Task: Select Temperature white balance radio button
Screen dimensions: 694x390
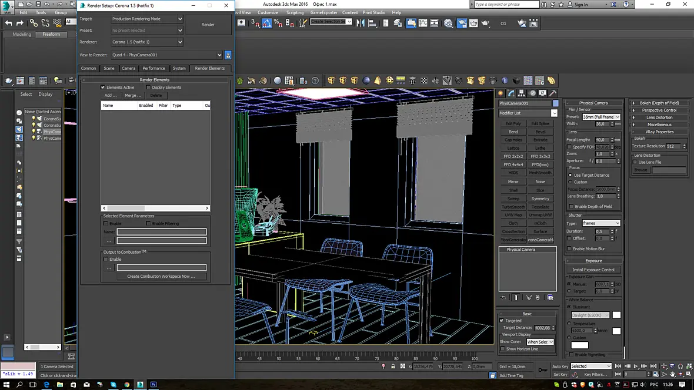Action: (569, 323)
